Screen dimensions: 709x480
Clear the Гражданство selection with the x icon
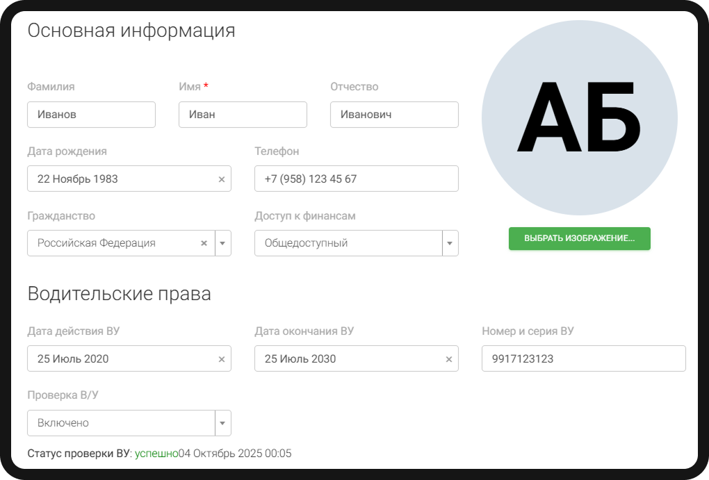(204, 244)
